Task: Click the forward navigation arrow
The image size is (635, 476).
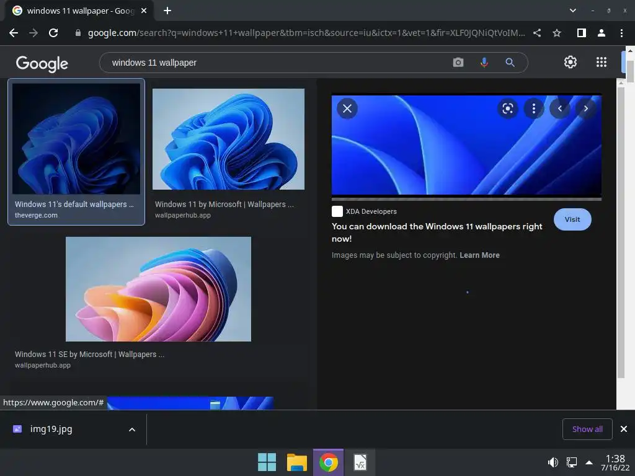Action: pyautogui.click(x=33, y=33)
